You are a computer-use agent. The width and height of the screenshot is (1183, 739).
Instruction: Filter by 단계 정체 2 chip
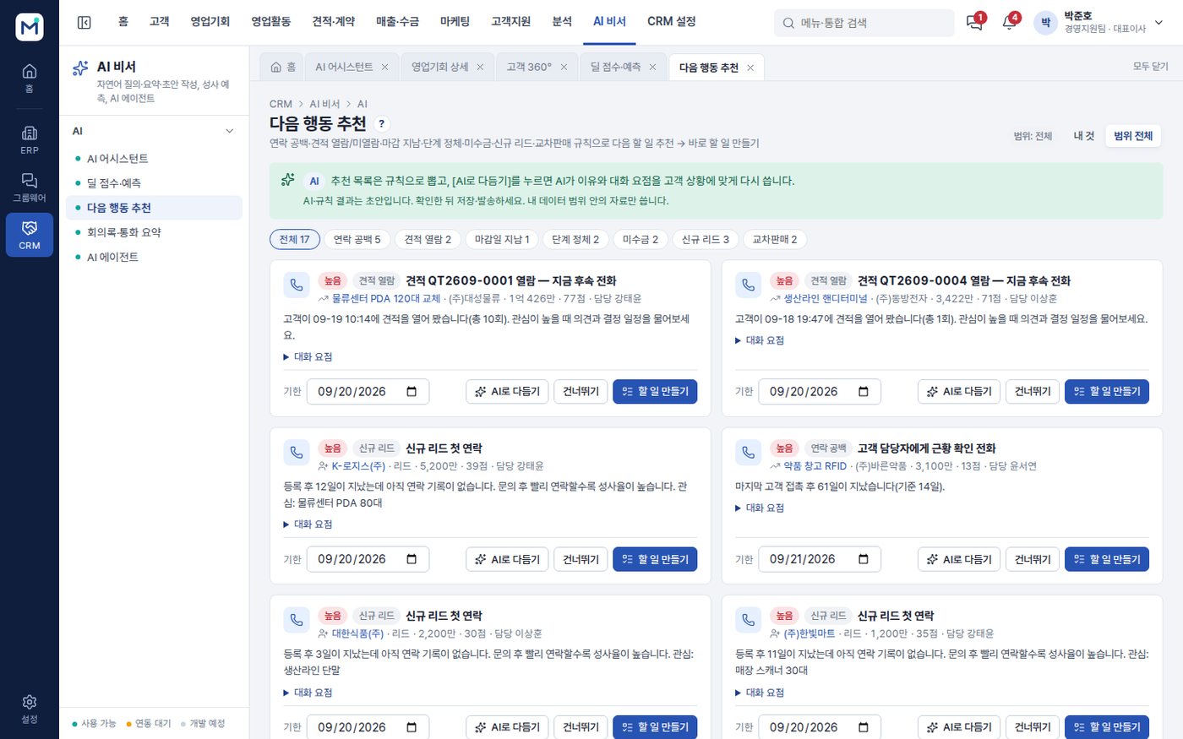pos(575,240)
